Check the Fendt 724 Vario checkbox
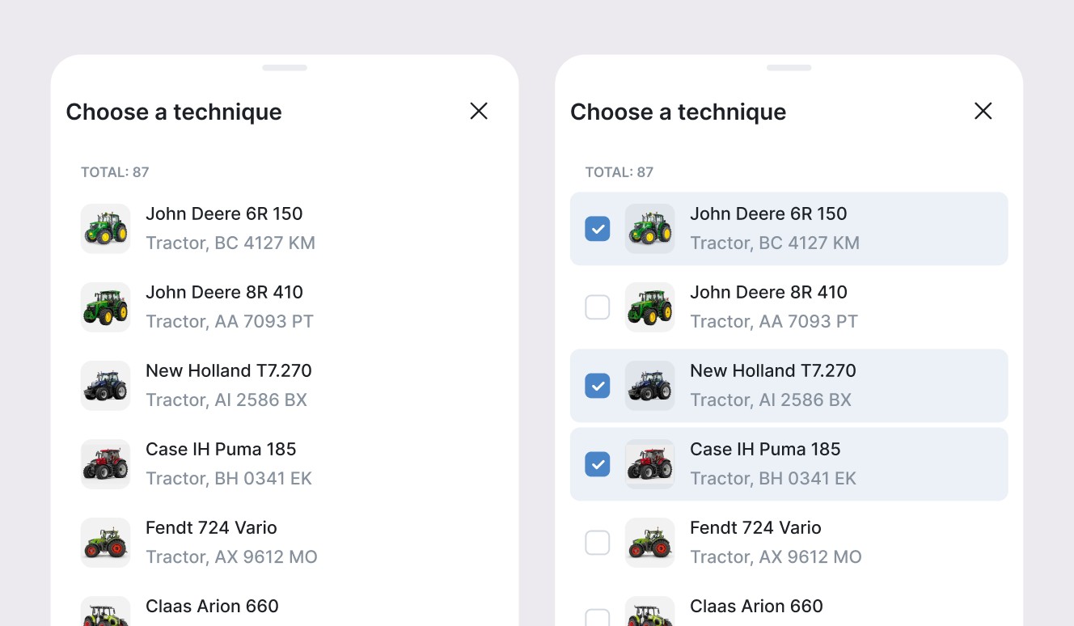 (x=598, y=543)
